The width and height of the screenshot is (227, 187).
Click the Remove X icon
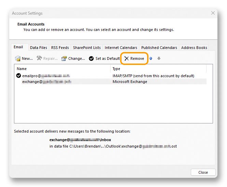pyautogui.click(x=127, y=58)
